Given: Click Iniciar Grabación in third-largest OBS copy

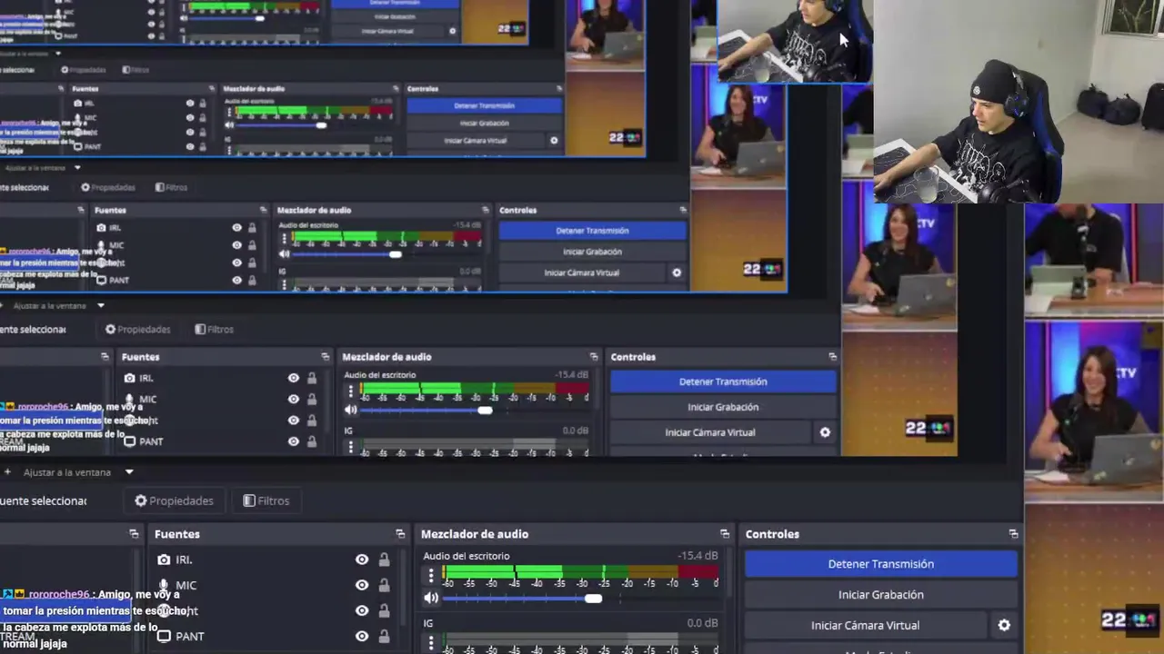Looking at the screenshot, I should [592, 252].
